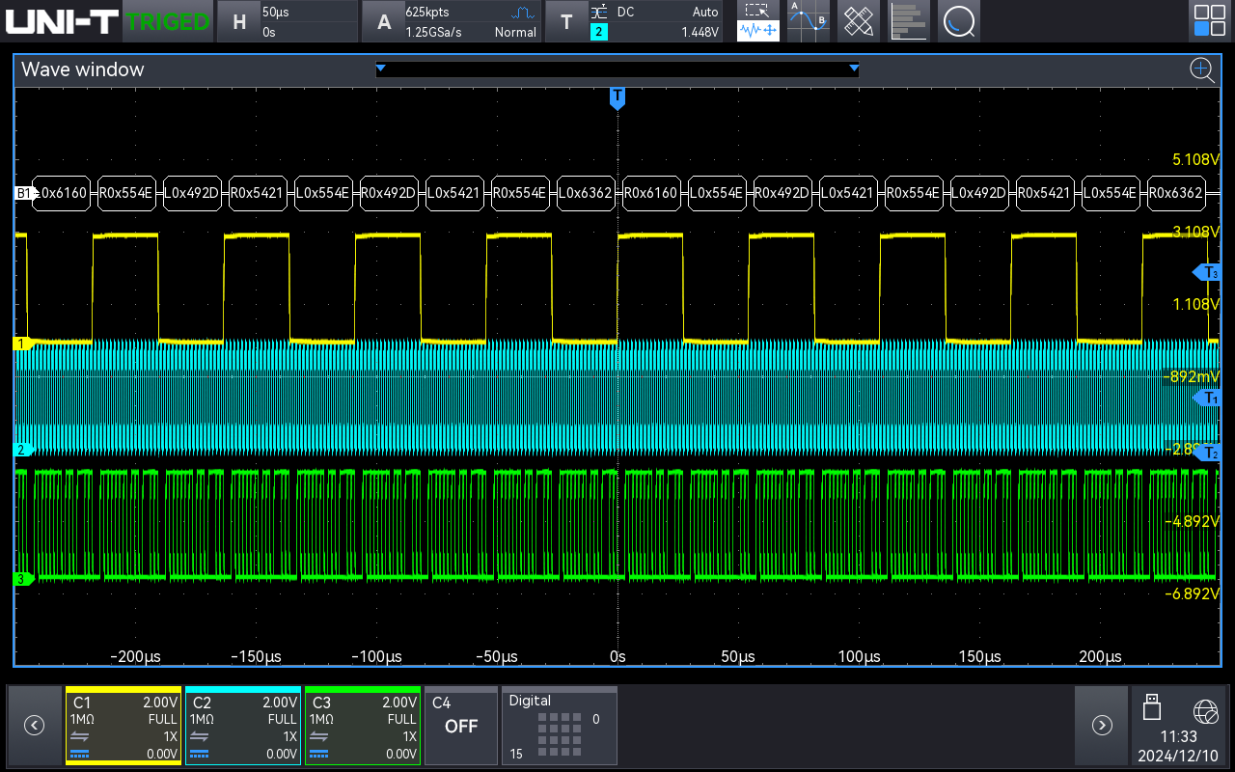Select the C1 channel tab
Screen dimensions: 1235x772
123,726
